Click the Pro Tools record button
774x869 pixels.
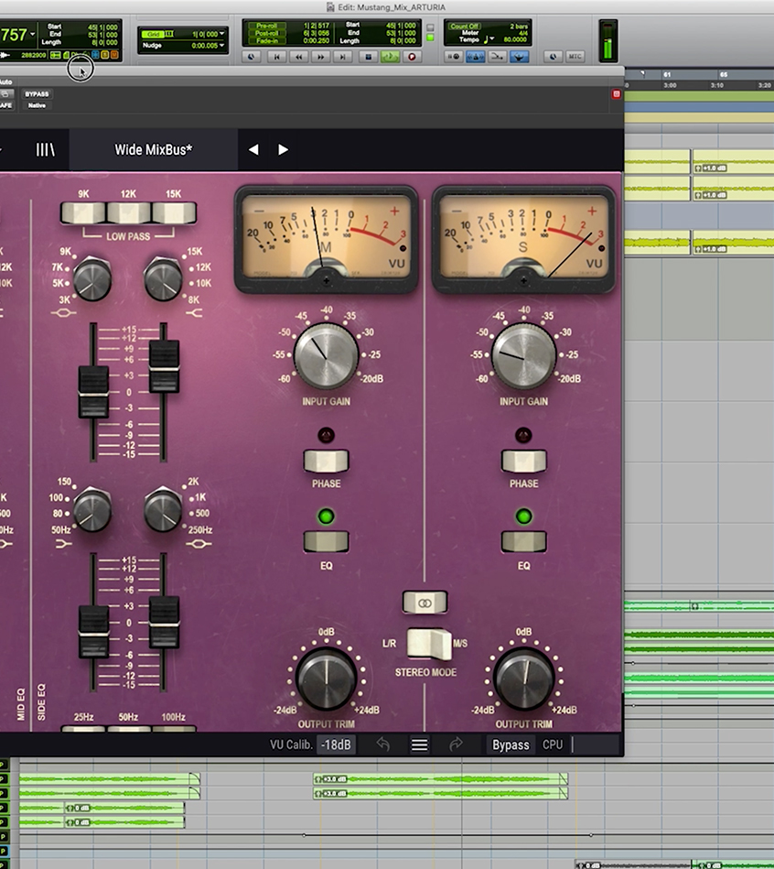tap(412, 57)
